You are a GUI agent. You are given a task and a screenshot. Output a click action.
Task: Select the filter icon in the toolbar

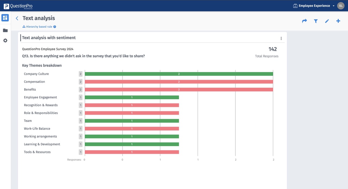(316, 21)
